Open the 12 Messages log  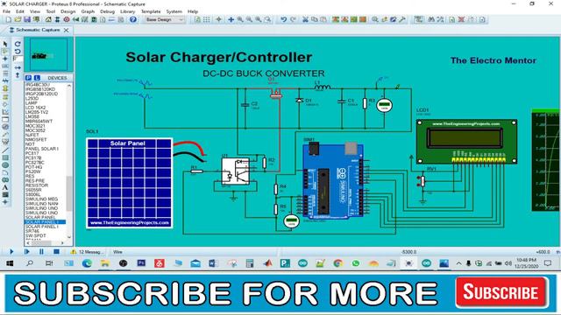pyautogui.click(x=87, y=252)
